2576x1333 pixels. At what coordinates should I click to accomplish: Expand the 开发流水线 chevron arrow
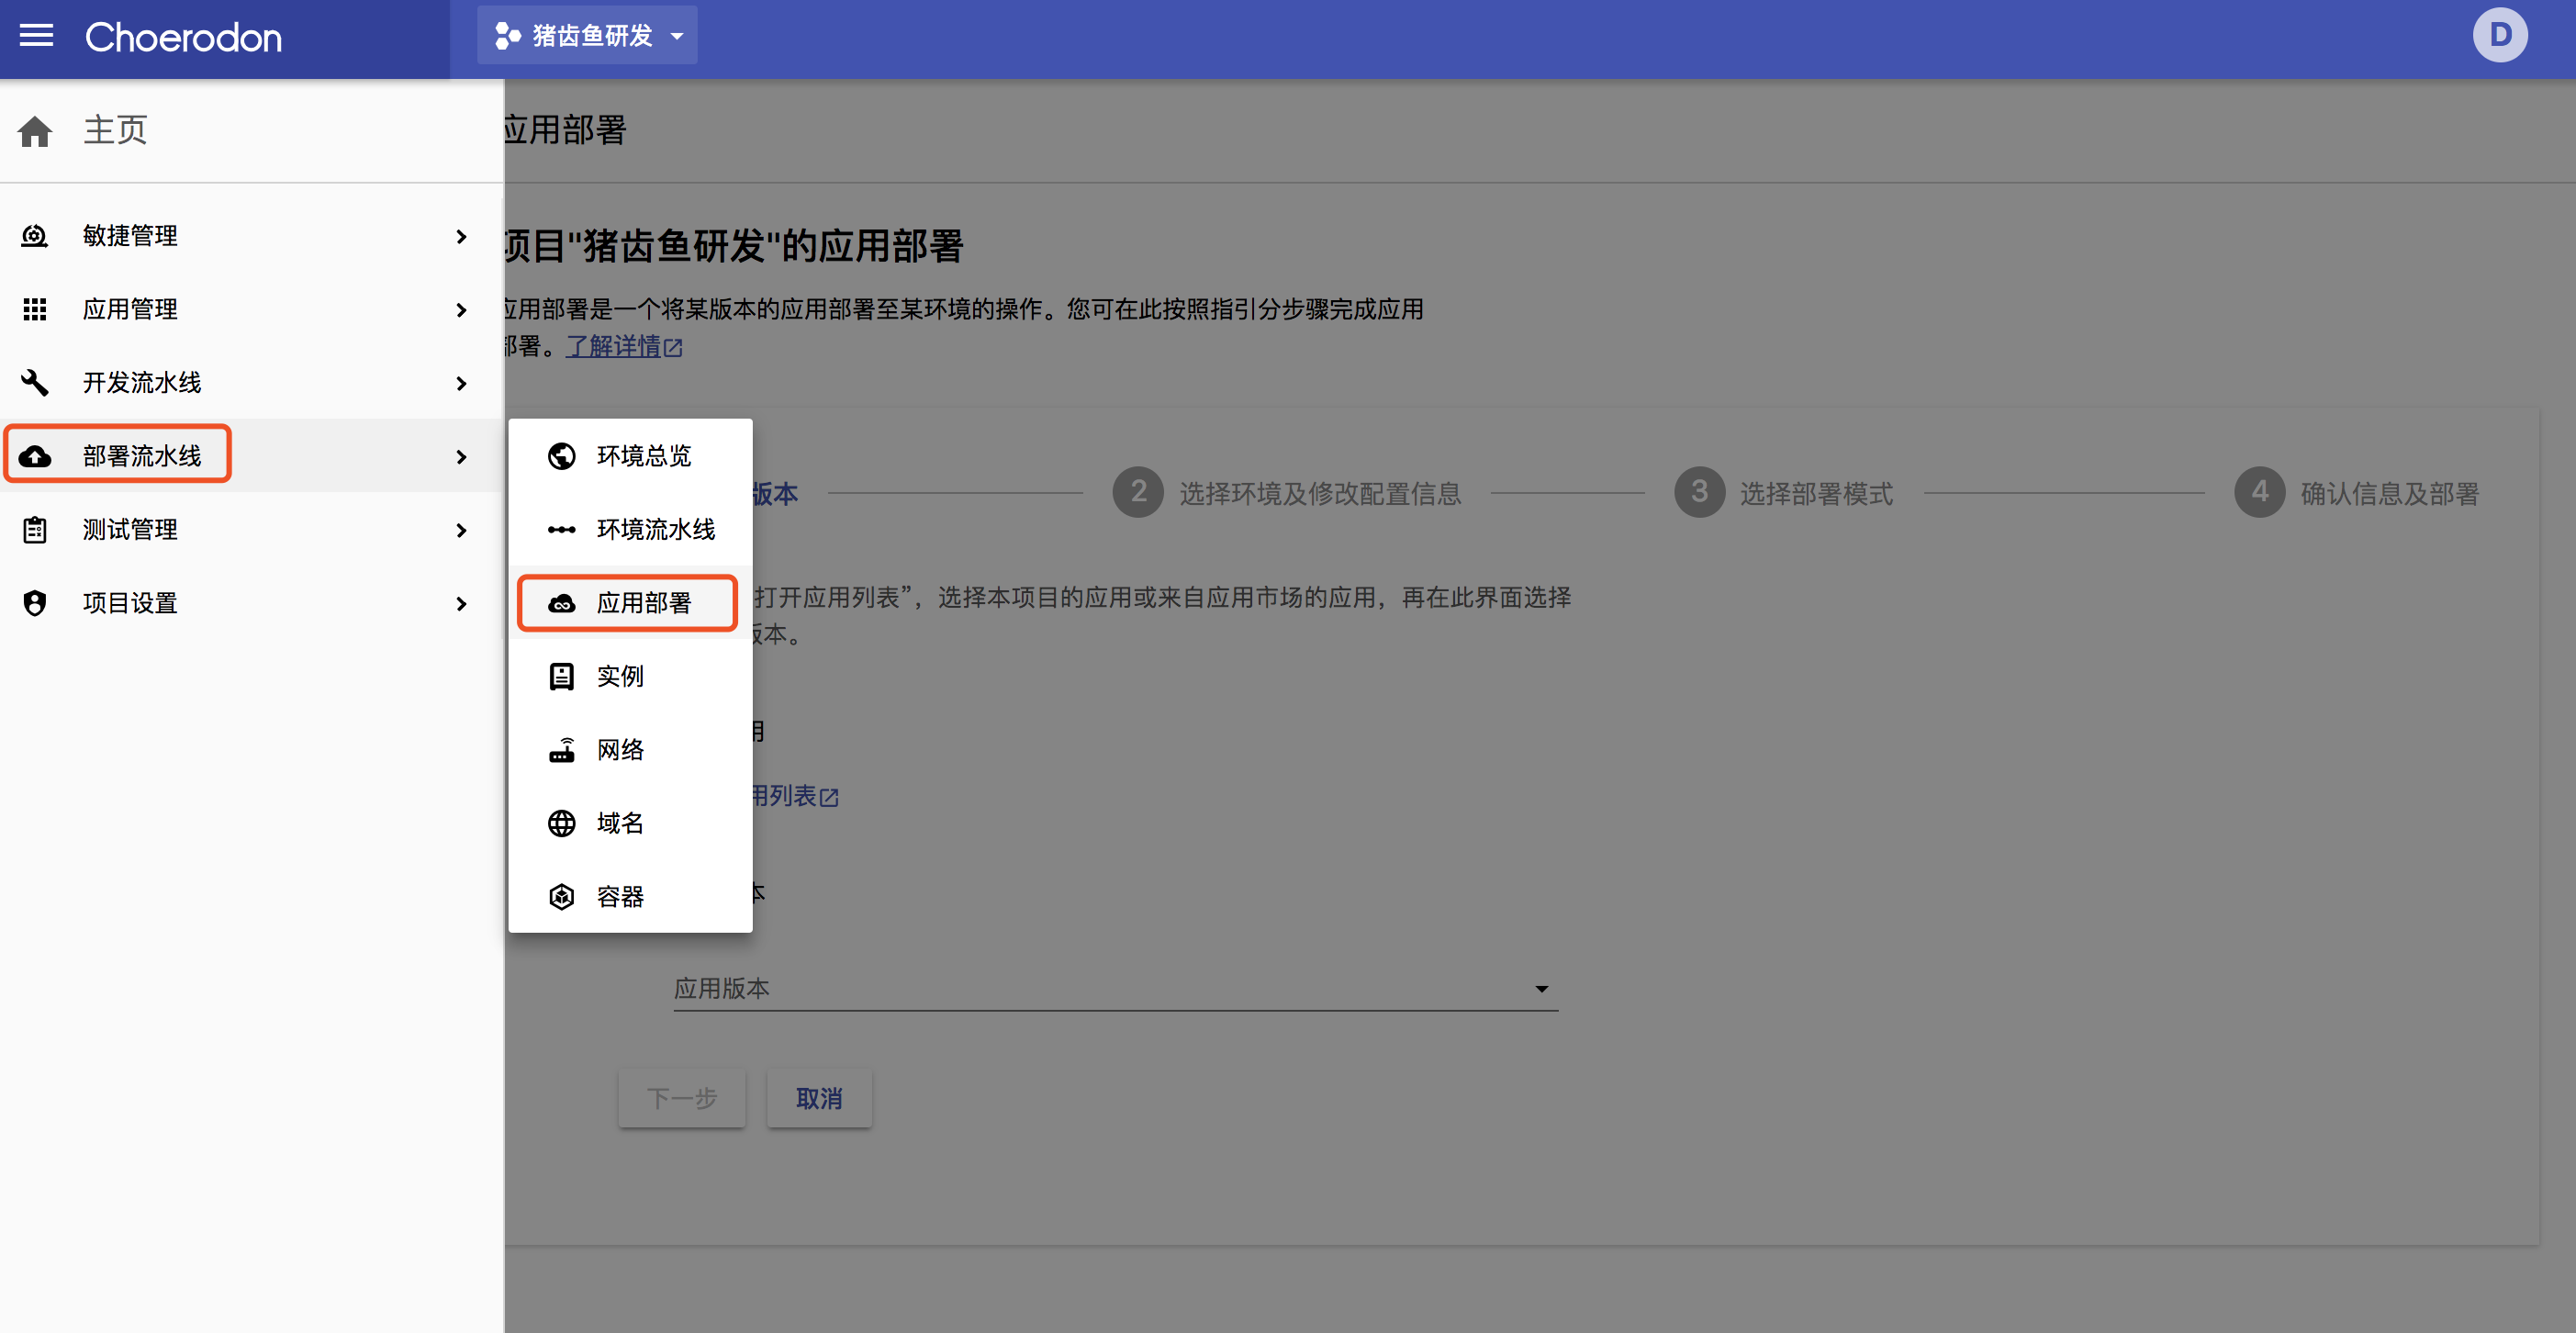pyautogui.click(x=461, y=384)
